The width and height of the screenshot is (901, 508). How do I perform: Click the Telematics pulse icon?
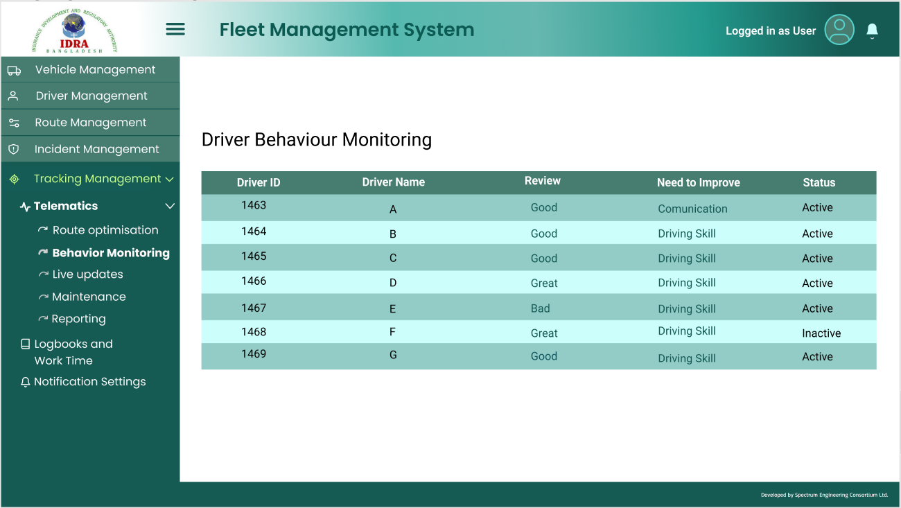pyautogui.click(x=26, y=207)
